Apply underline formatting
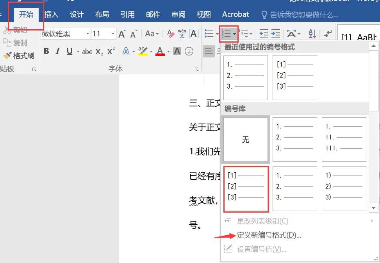This screenshot has width=380, height=263. pos(70,51)
